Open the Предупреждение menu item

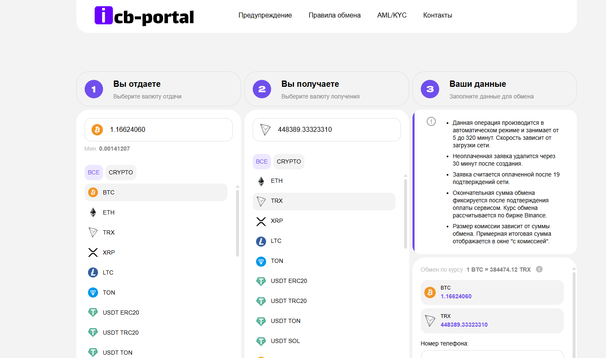pyautogui.click(x=265, y=15)
